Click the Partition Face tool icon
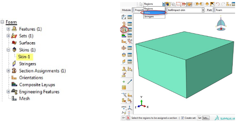 tap(130, 95)
